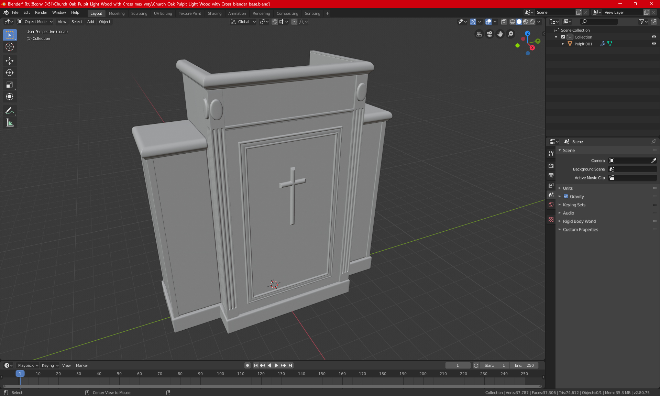The height and width of the screenshot is (396, 660).
Task: Click the timeline scrollbar
Action: (x=272, y=386)
